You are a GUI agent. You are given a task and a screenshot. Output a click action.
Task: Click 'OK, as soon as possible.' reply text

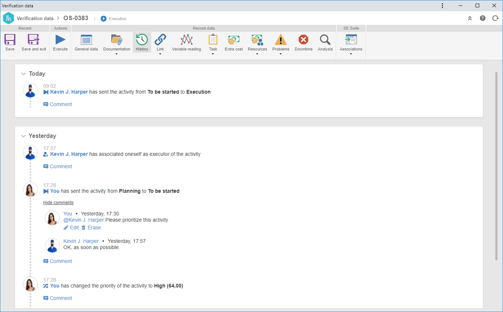tap(92, 247)
